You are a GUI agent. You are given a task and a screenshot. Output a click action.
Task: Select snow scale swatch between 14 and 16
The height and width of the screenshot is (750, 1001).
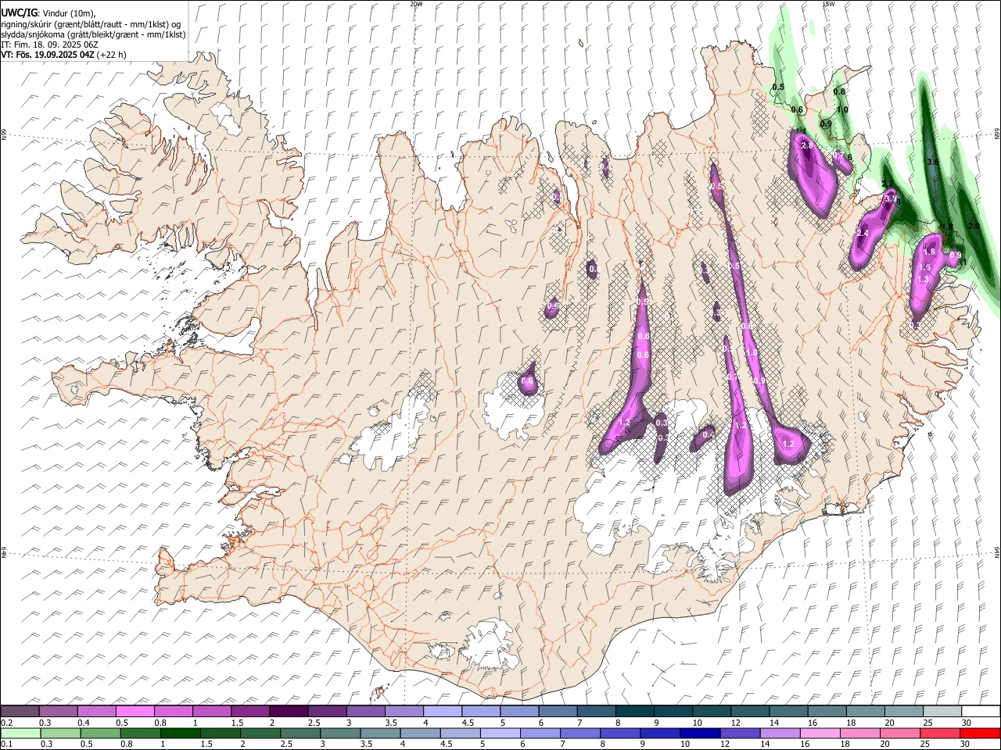pos(789,711)
